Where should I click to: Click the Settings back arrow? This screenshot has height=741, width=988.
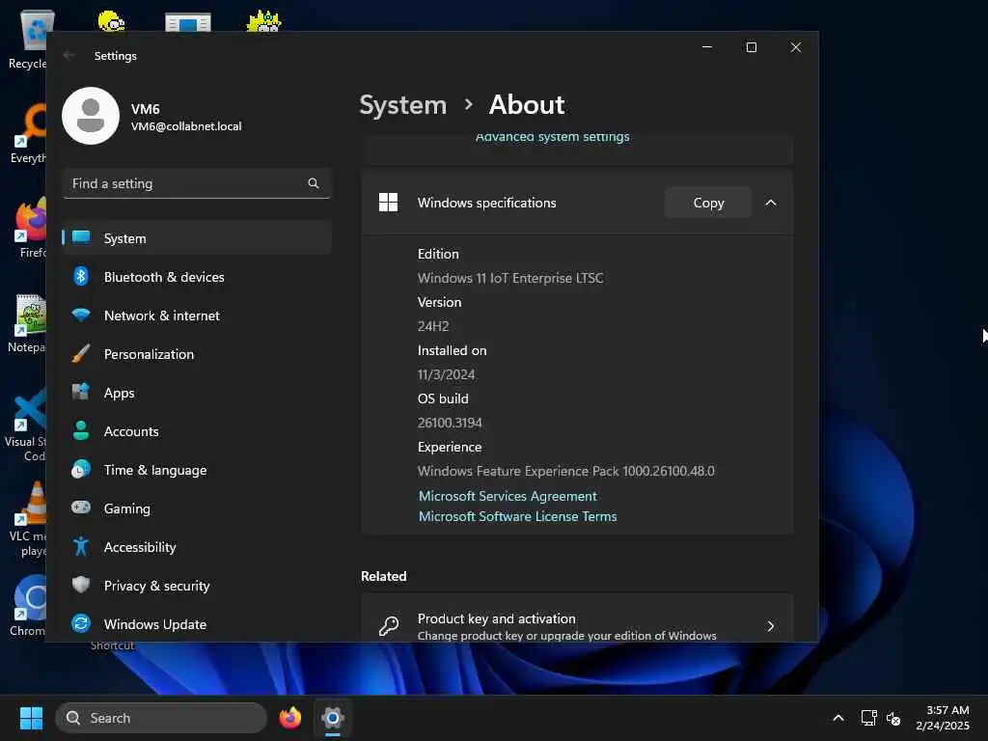click(x=69, y=55)
